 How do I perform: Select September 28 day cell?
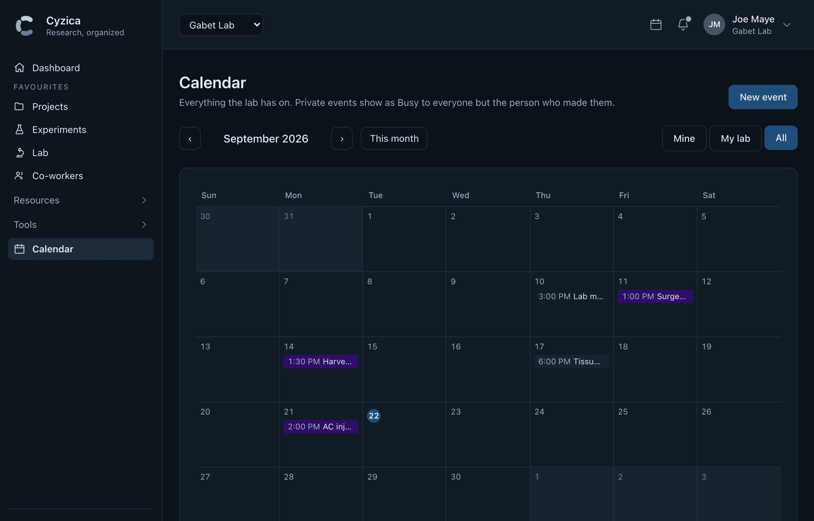321,494
